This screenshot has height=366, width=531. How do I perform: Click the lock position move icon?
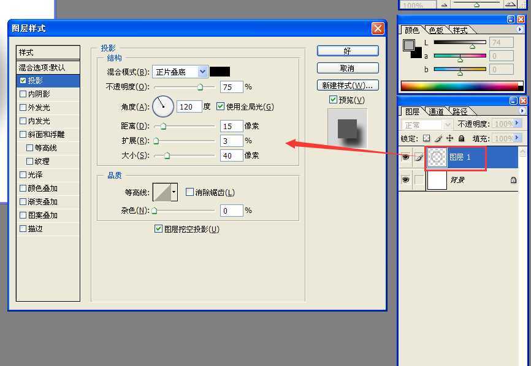449,138
